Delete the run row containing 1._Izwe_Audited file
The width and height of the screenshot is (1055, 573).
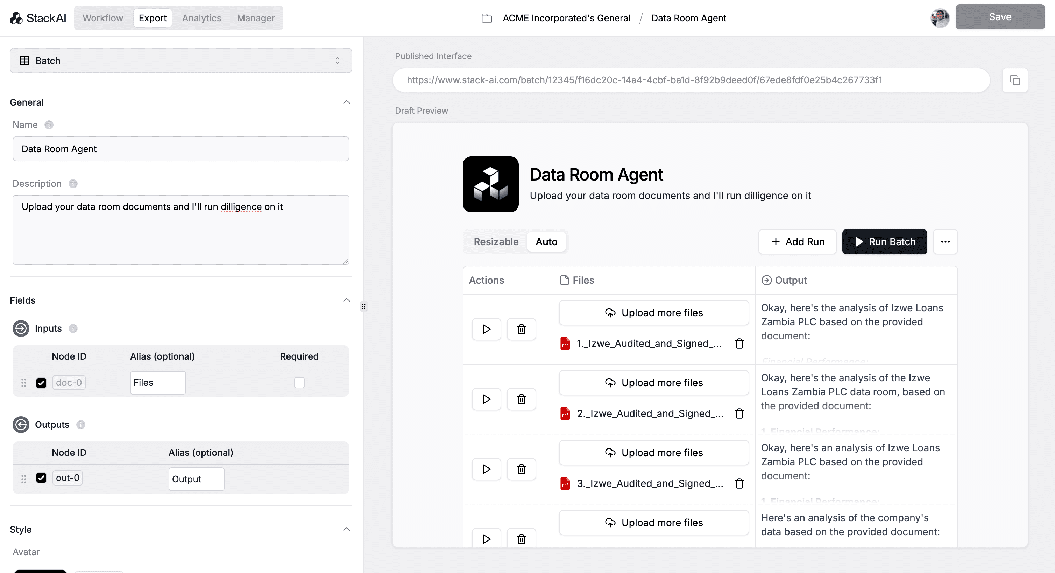click(521, 329)
